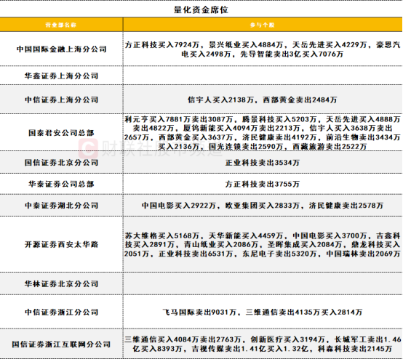The image size is (403, 359).
Task: Click the table title 量化资金席位
Action: [201, 9]
